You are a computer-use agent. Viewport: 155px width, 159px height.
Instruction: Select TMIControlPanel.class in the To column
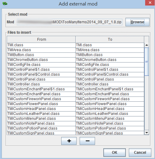click(110, 79)
